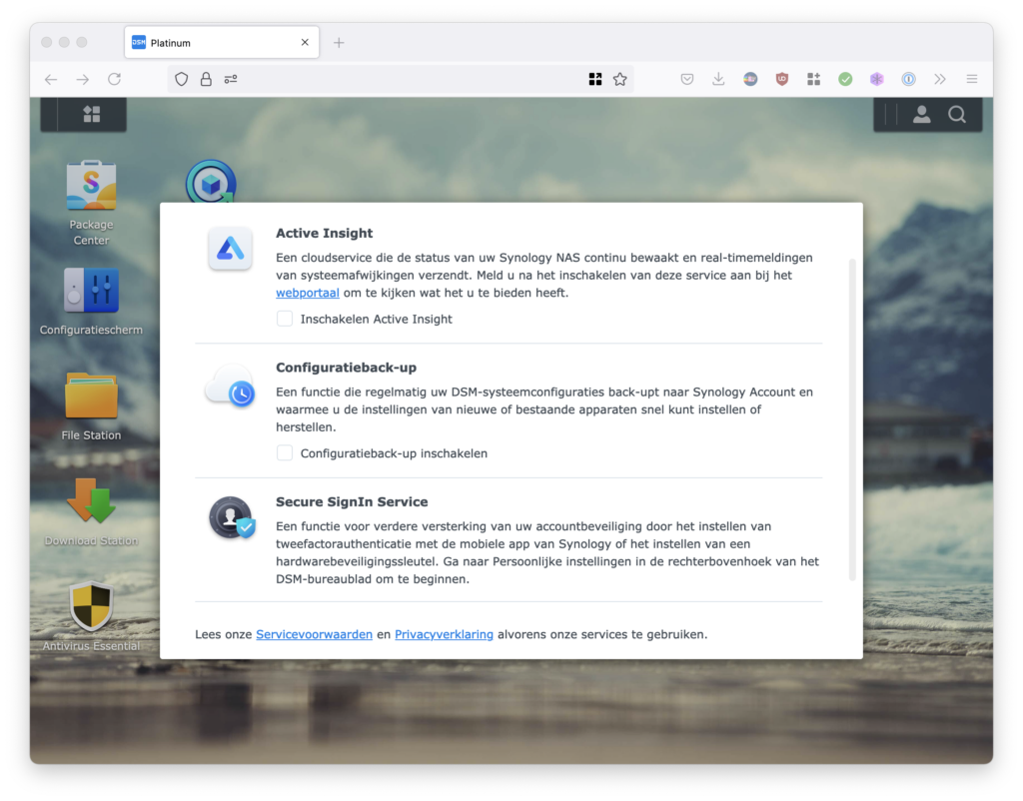Enable the Inschakelen Active Insight checkbox

tap(285, 319)
